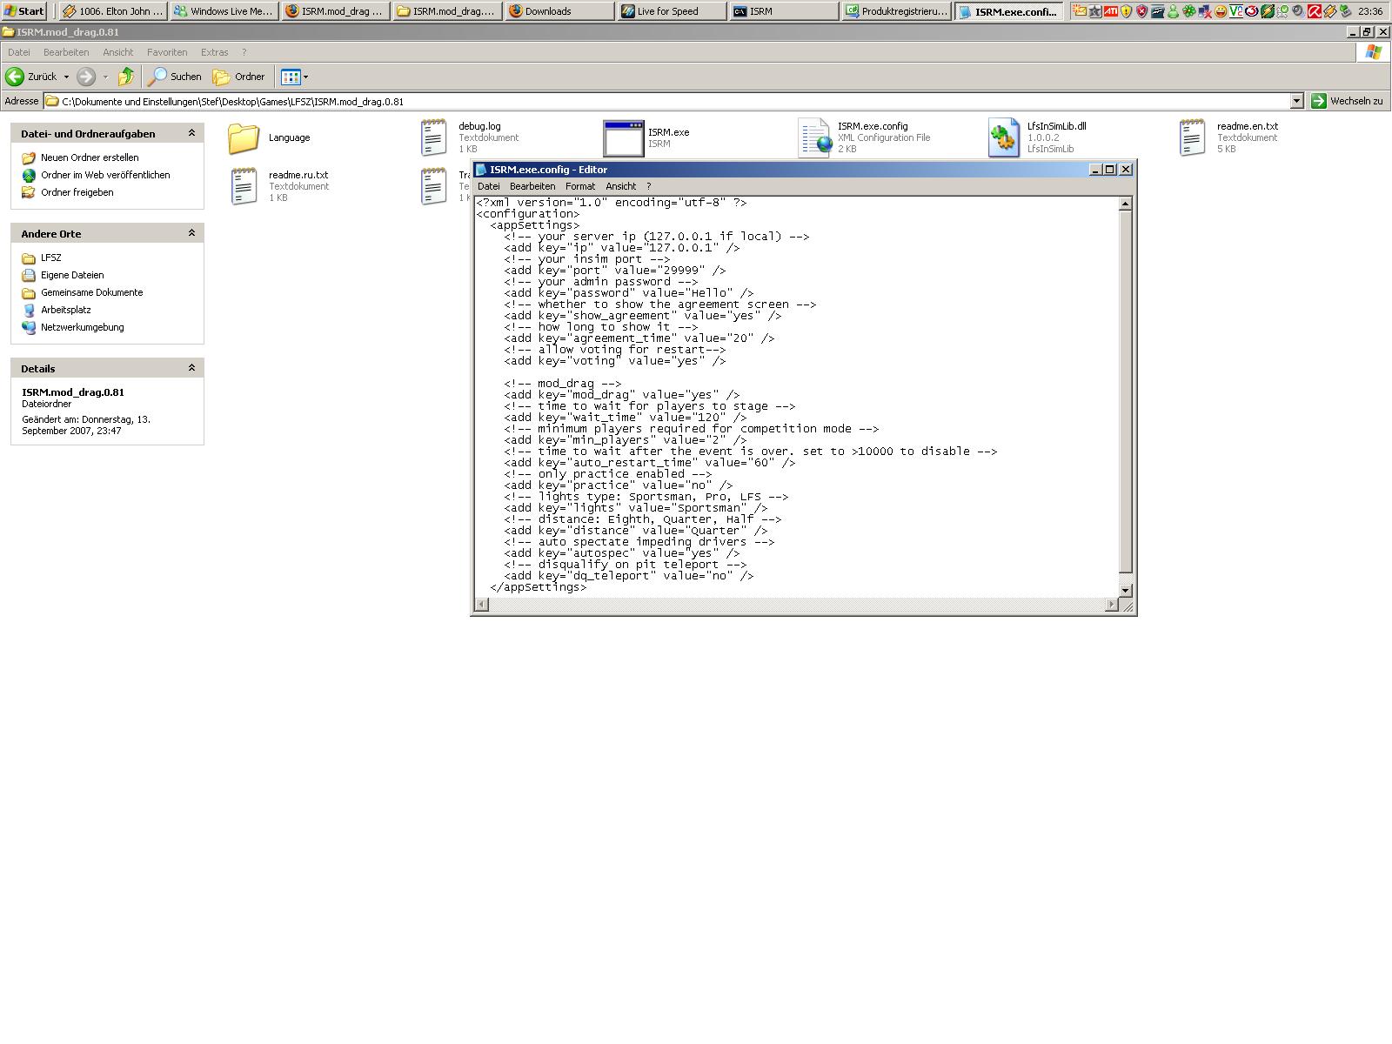Click Editor vertical scrollbar up arrow
Viewport: 1392px width, 1044px height.
coord(1125,204)
